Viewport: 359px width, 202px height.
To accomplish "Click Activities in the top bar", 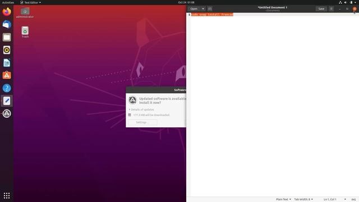I will (x=8, y=2).
